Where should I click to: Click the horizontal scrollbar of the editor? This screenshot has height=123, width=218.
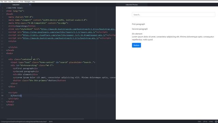(x=45, y=119)
